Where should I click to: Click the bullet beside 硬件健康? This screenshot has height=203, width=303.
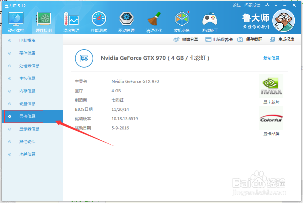[x=10, y=53]
